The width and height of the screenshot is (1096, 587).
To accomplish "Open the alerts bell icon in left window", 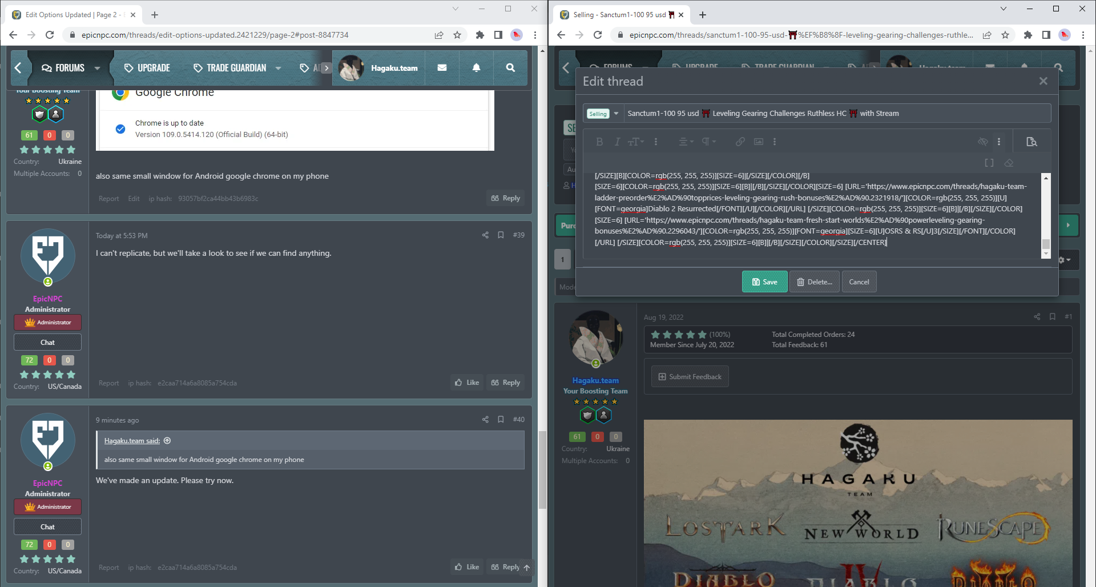I will click(x=476, y=67).
